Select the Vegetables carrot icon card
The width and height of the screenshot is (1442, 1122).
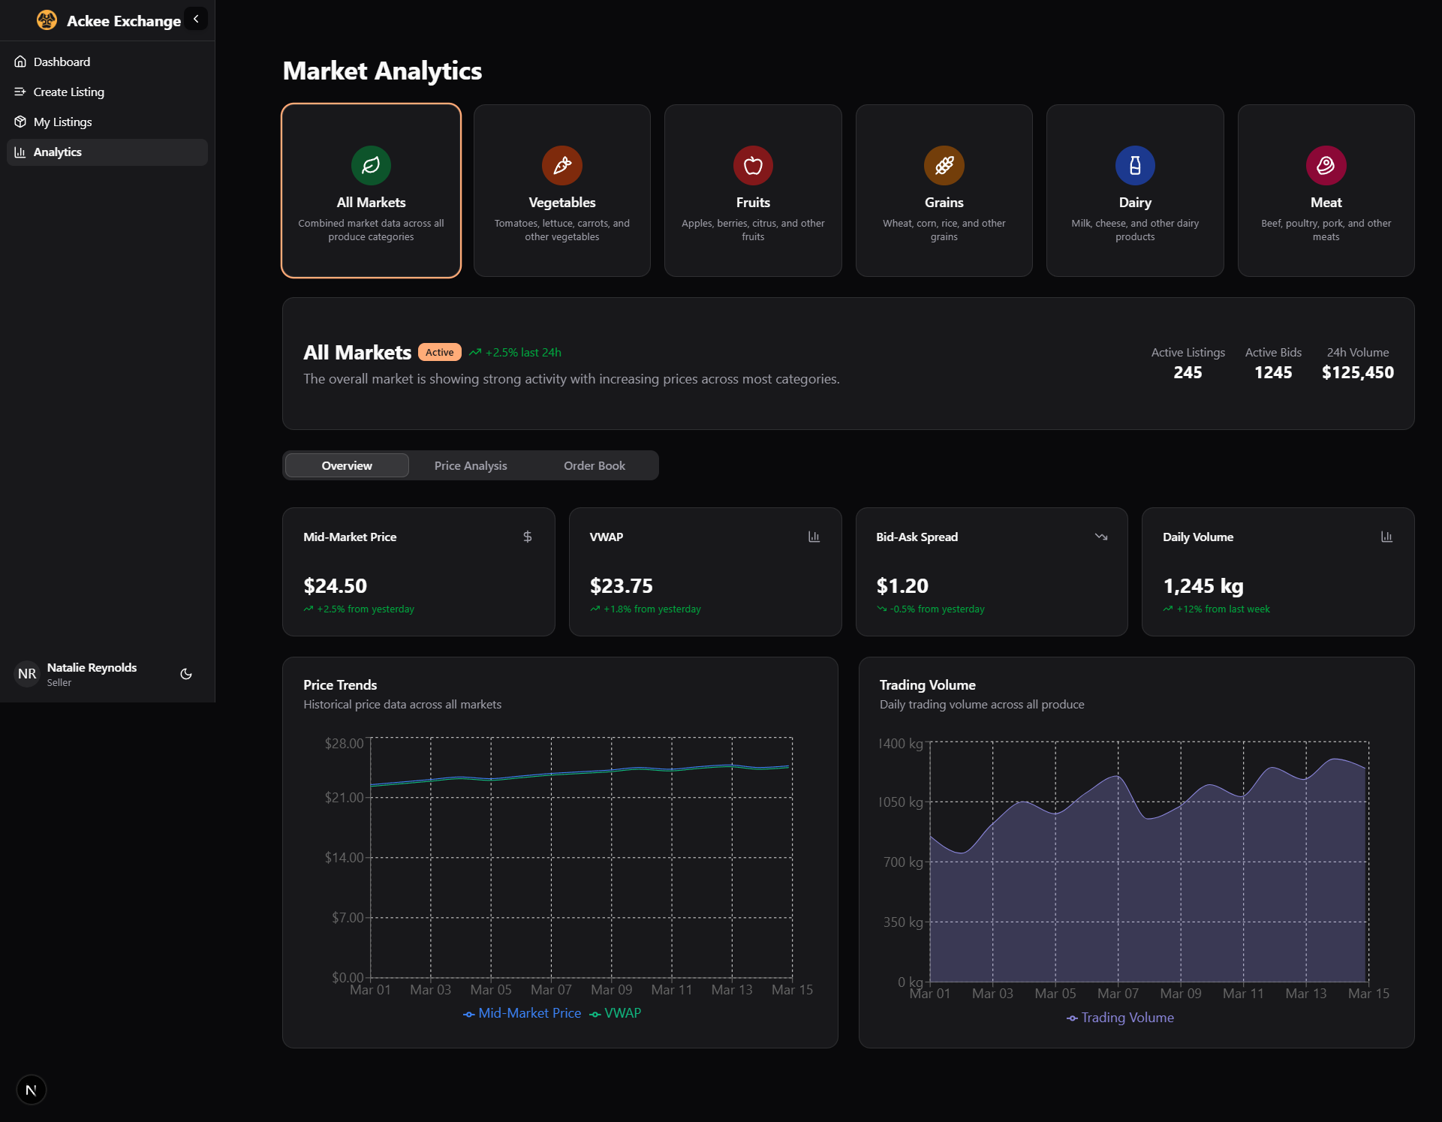pyautogui.click(x=561, y=165)
